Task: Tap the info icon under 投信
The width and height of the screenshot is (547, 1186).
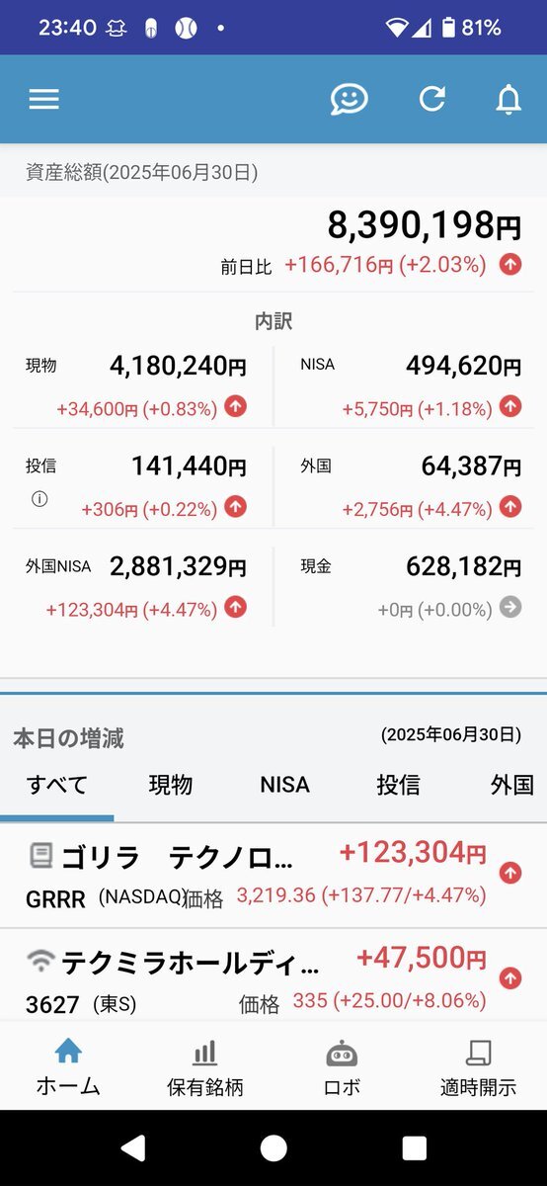Action: [39, 499]
